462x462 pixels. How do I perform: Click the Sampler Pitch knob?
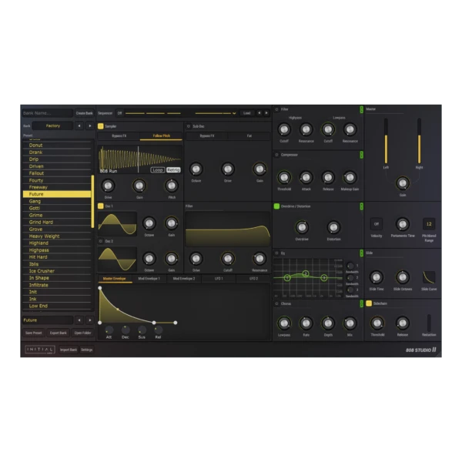[x=171, y=185]
